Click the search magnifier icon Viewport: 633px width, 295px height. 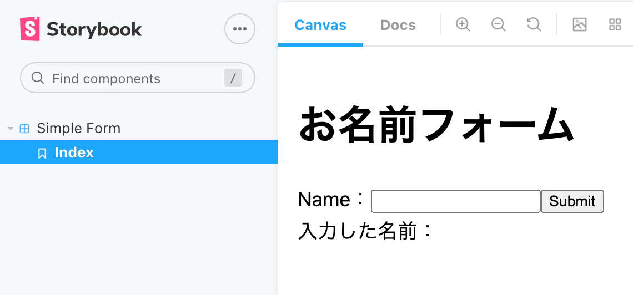tap(38, 78)
